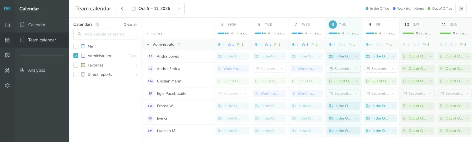The height and width of the screenshot is (142, 472).
Task: Focus the Add people or teams field
Action: pos(105,34)
